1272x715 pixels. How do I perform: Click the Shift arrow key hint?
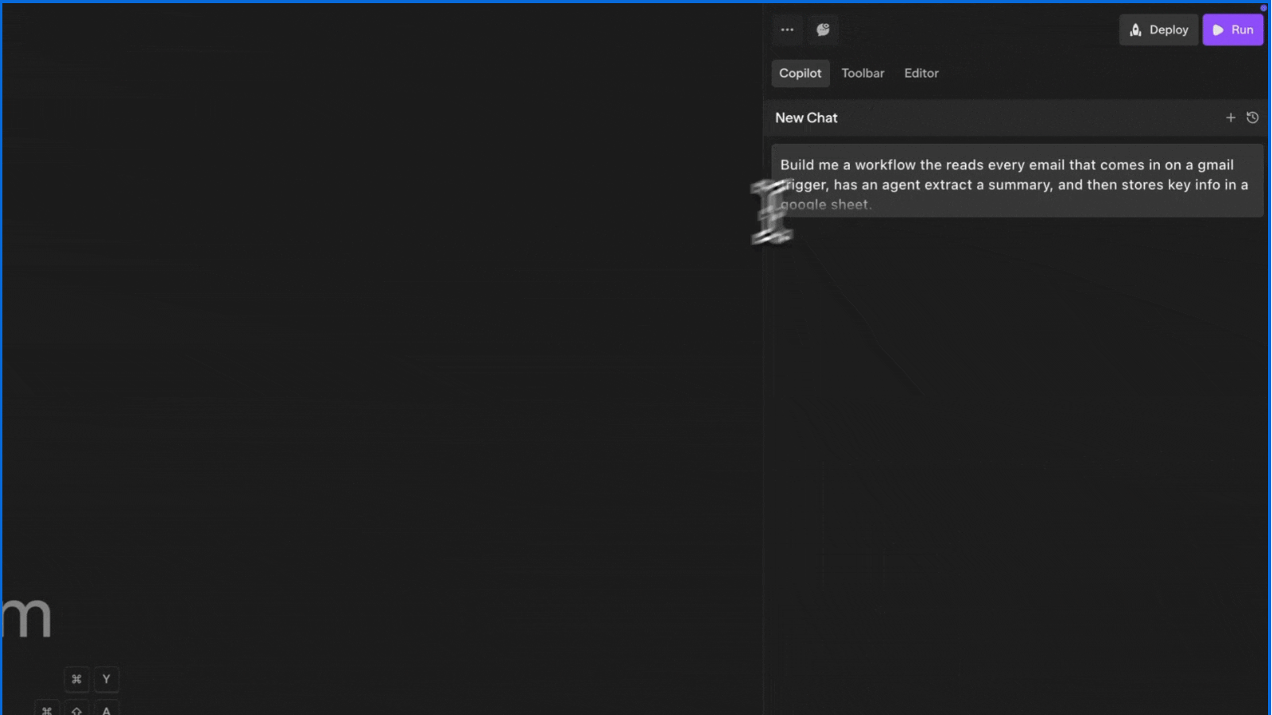click(76, 709)
